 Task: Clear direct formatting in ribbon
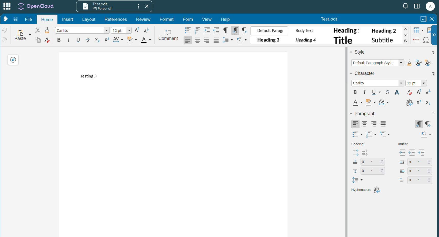click(x=47, y=40)
